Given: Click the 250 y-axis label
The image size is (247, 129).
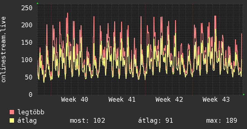Looking at the screenshot, I should click(x=27, y=8).
